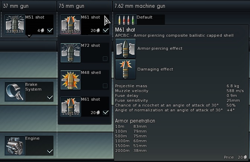The width and height of the screenshot is (250, 162).
Task: Tick the M48 shell checkbox
Action: point(105,86)
